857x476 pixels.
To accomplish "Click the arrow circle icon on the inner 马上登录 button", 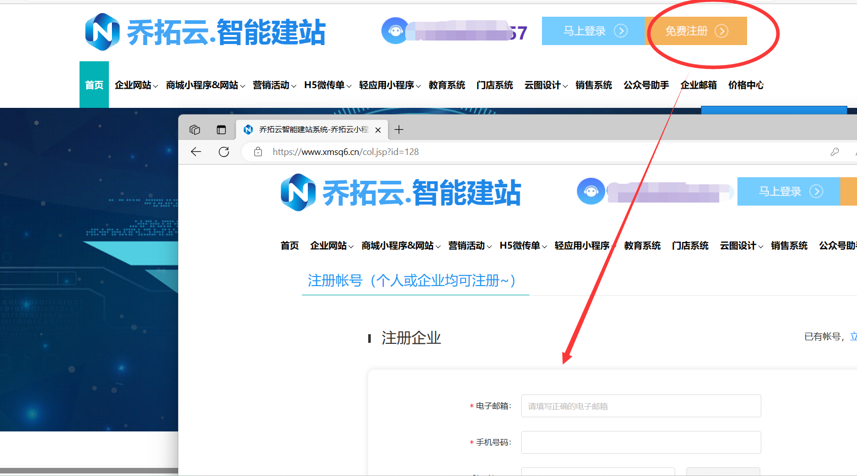I will tap(816, 191).
